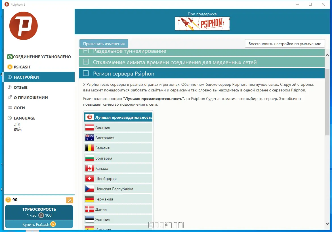332x232 pixels.
Task: Click the coin icon on Купить PsiCash
Action: pos(53,224)
